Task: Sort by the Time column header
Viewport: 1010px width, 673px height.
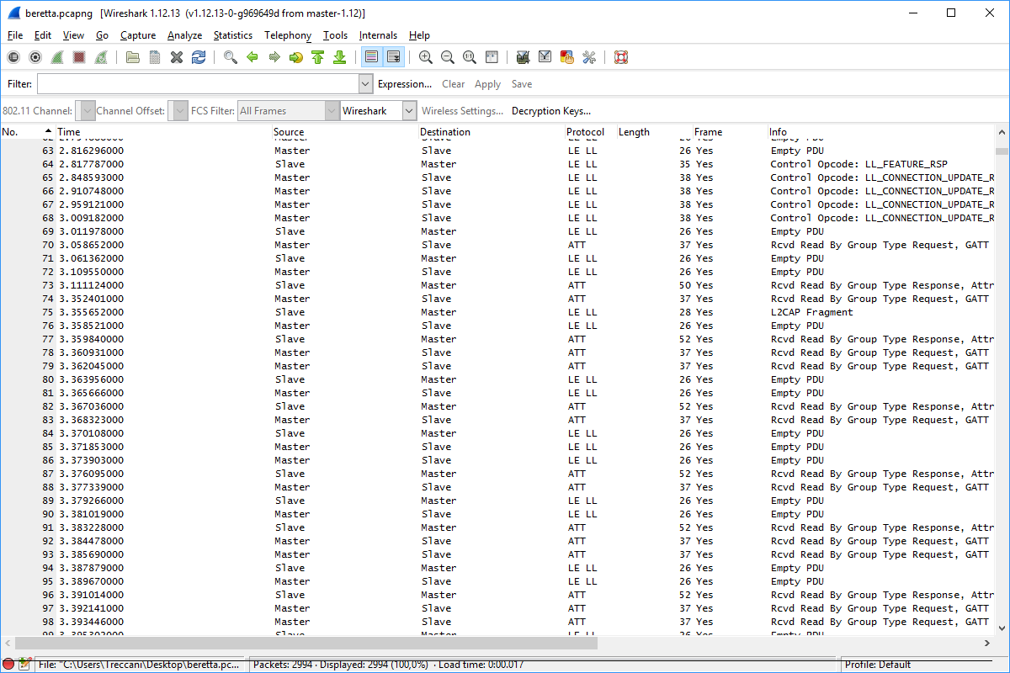Action: [164, 132]
